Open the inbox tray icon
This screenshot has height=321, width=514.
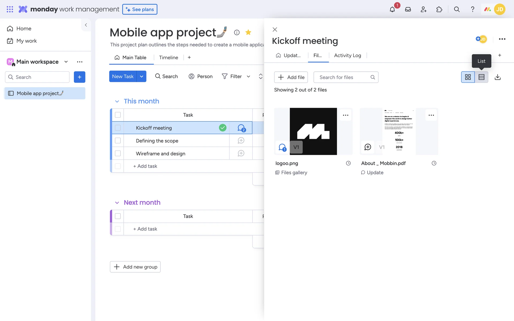408,9
